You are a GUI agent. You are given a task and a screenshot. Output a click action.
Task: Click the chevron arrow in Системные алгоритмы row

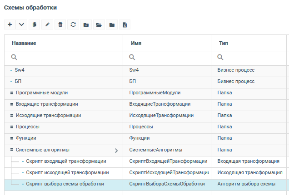point(116,150)
